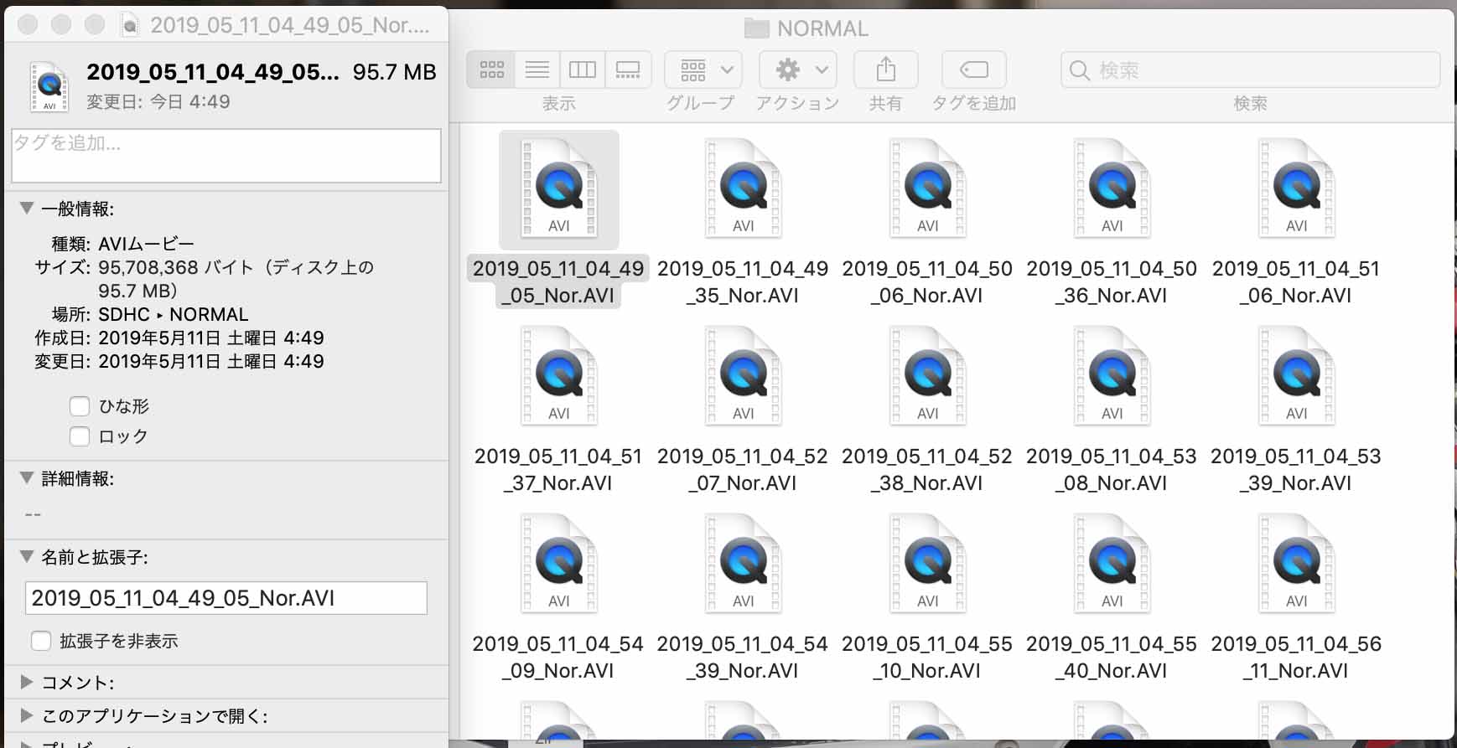Select file 2019_05_11_04_49_35_Nor.AVI icon
The width and height of the screenshot is (1457, 748).
coord(744,189)
